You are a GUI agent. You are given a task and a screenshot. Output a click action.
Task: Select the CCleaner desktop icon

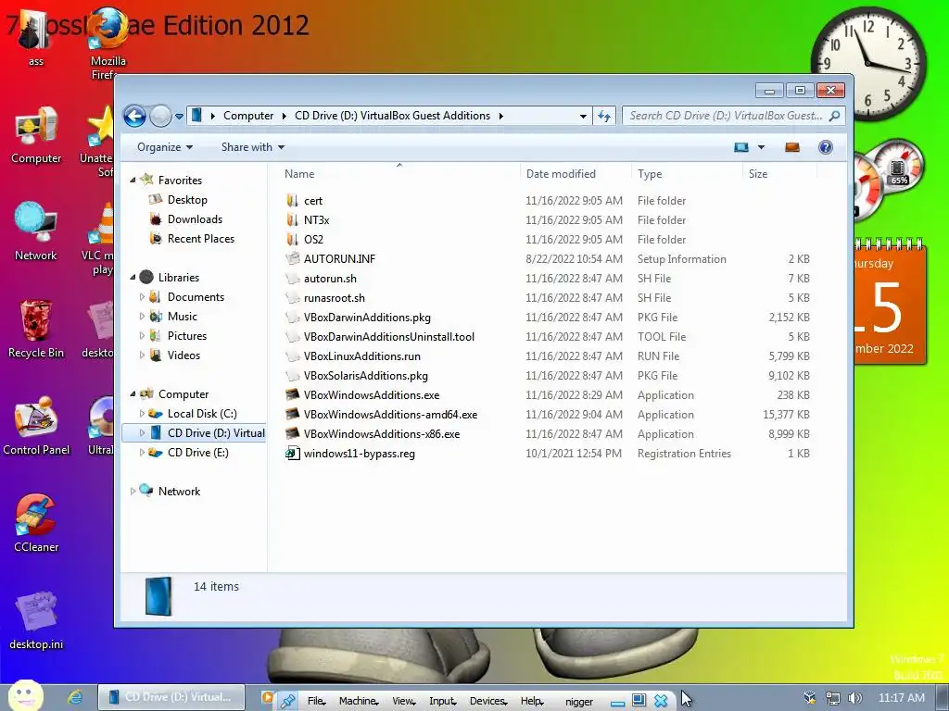[x=36, y=524]
